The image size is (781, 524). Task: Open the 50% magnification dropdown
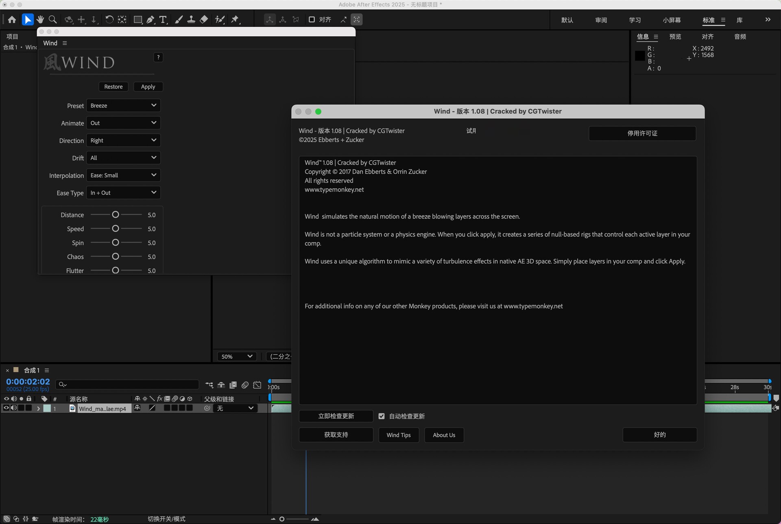(237, 356)
